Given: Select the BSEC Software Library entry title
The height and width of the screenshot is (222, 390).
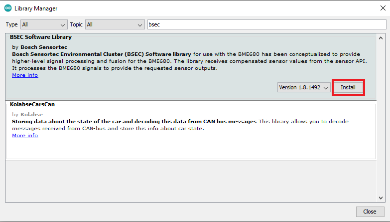Looking at the screenshot, I should 41,37.
